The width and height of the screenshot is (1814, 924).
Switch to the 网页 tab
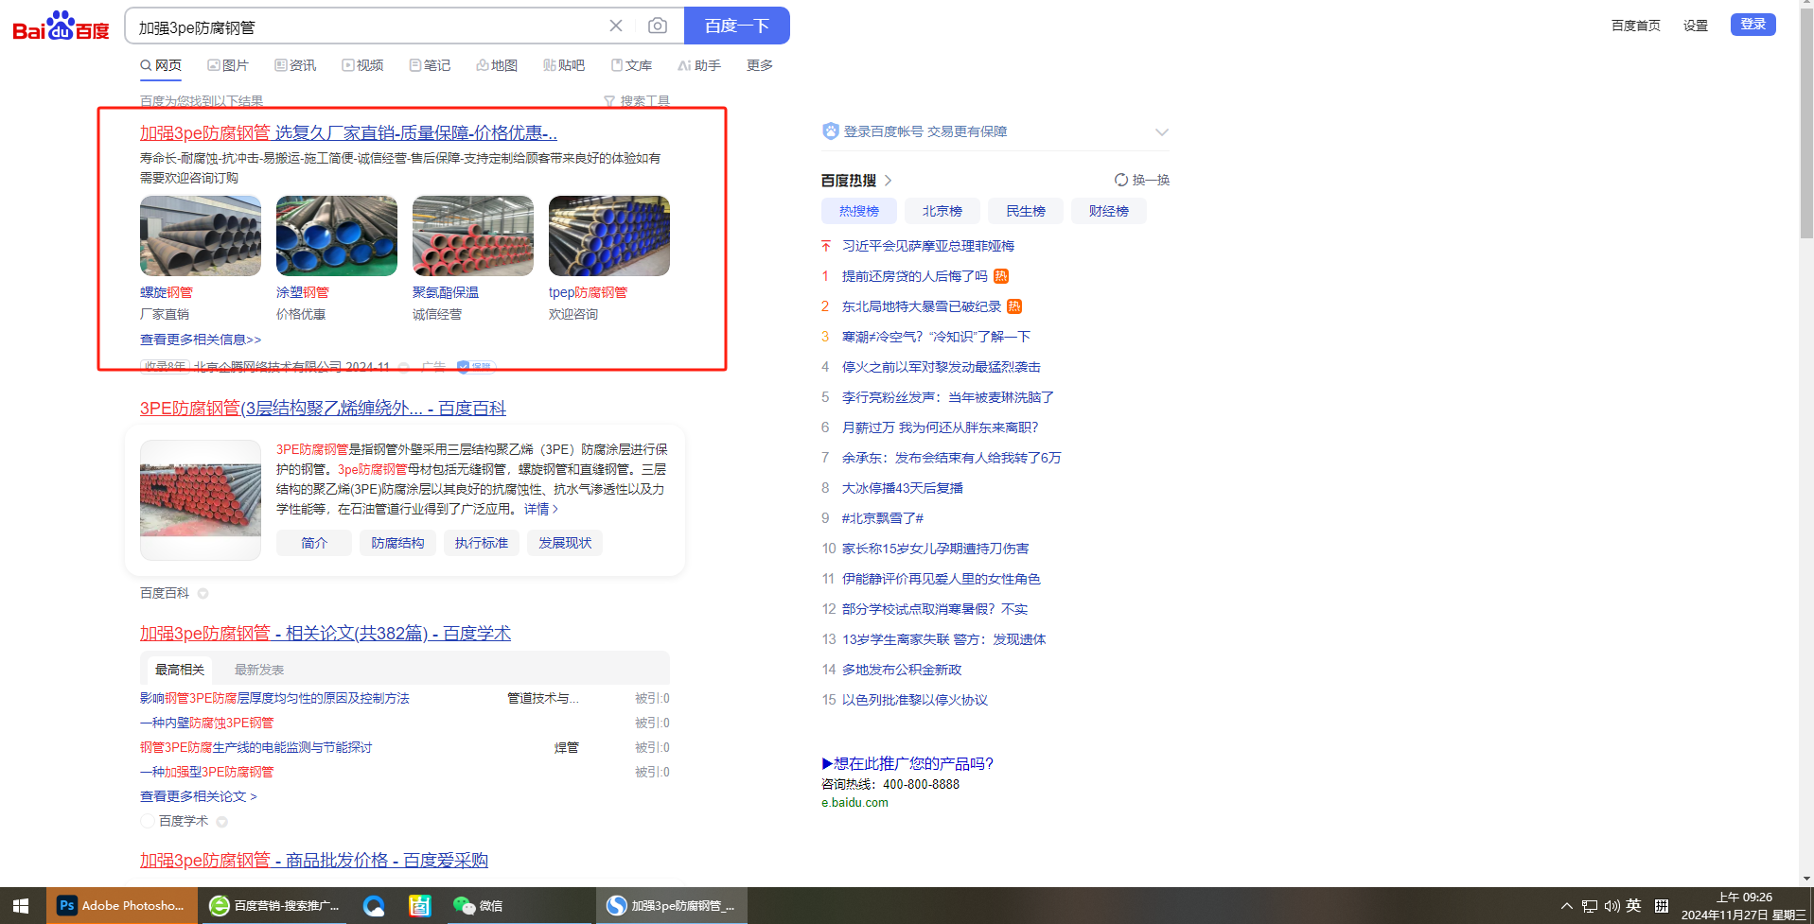pyautogui.click(x=161, y=65)
